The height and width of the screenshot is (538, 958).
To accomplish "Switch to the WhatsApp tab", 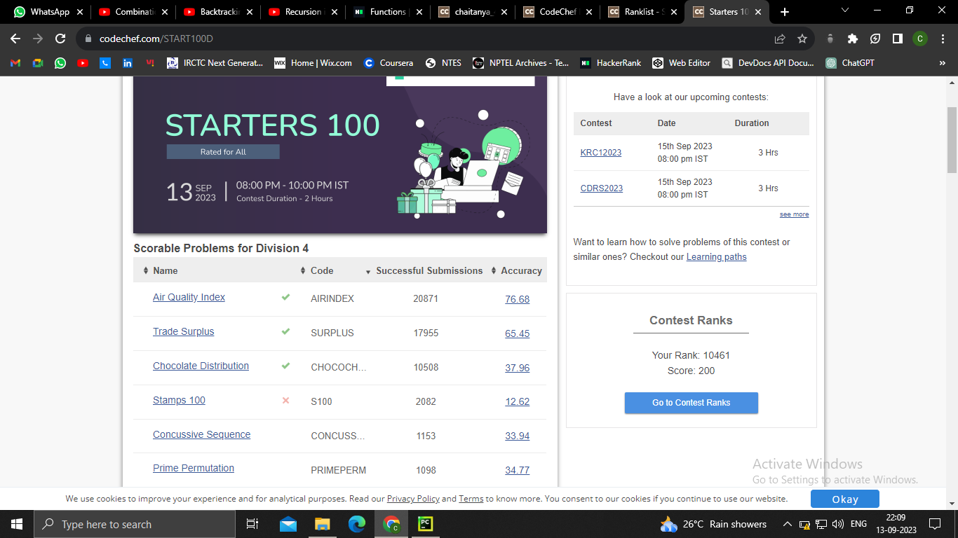I will [49, 12].
